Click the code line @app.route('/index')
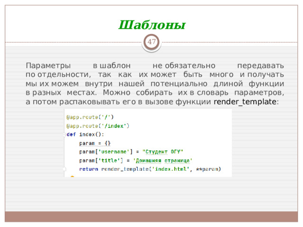The width and height of the screenshot is (303, 227). (x=98, y=126)
